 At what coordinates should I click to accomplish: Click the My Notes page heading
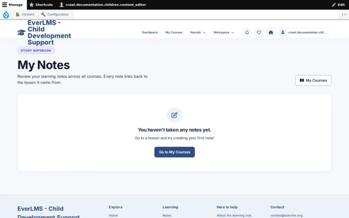(44, 65)
